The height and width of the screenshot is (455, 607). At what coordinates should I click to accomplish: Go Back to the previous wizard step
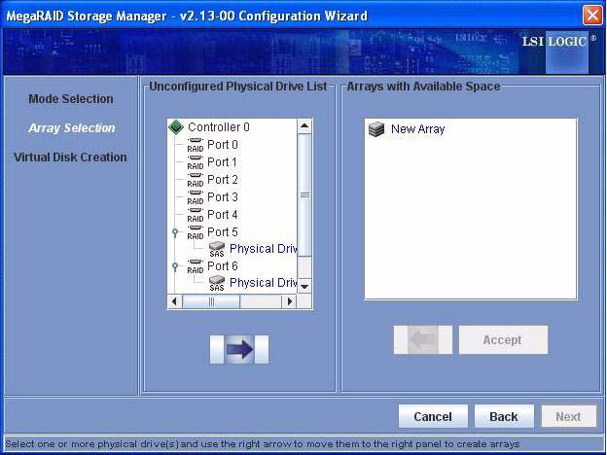coord(504,416)
